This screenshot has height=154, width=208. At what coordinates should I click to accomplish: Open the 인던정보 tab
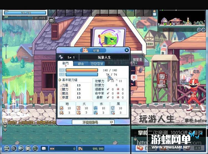coord(97,64)
